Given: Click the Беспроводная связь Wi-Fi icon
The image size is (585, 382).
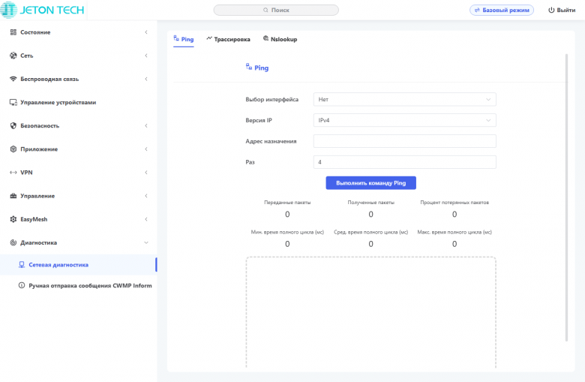Looking at the screenshot, I should click(13, 79).
